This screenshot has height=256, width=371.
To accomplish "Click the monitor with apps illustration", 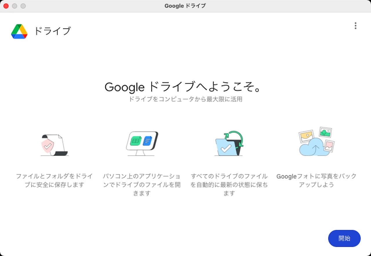I will (142, 144).
